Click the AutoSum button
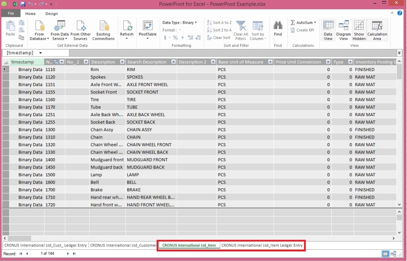This screenshot has width=407, height=261. [x=302, y=22]
